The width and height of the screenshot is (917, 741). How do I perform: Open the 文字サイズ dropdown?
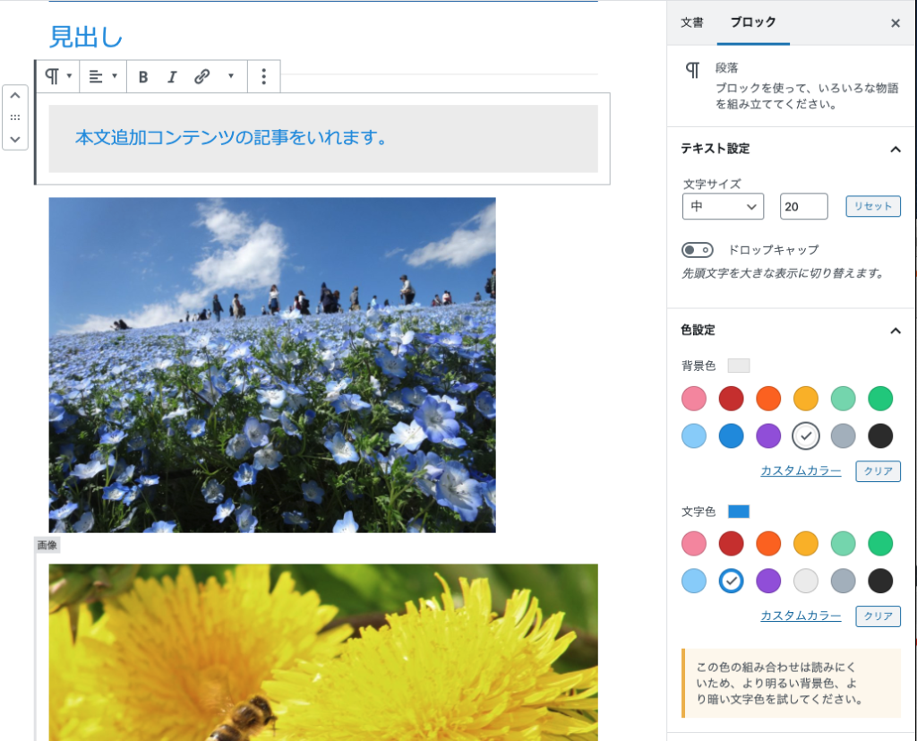tap(723, 206)
